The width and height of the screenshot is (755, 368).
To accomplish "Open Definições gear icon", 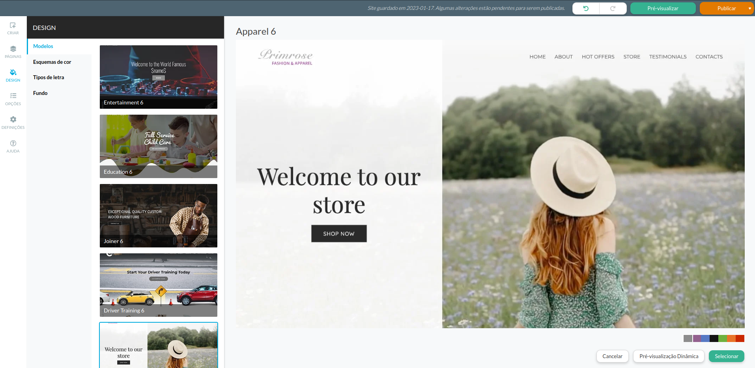I will point(13,122).
